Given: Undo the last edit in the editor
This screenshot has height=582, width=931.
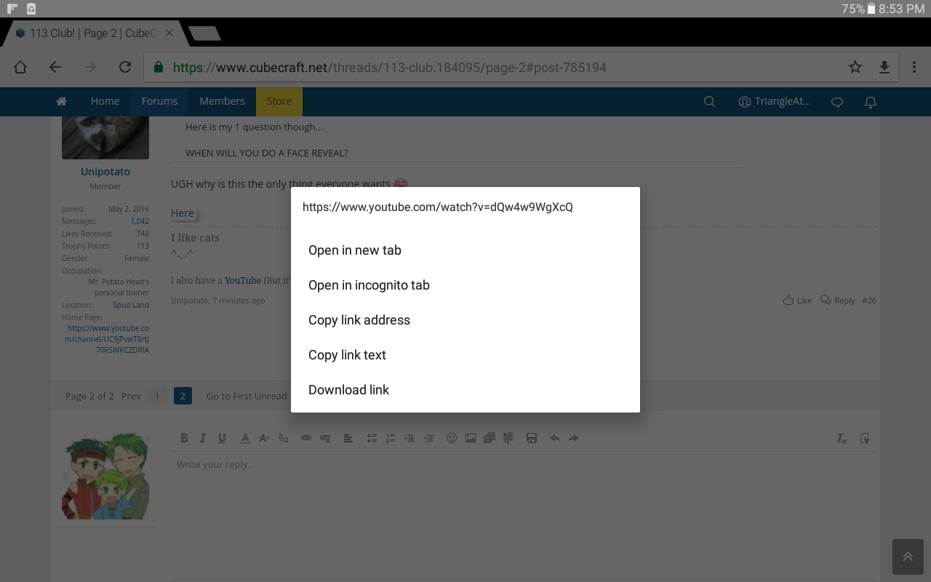Looking at the screenshot, I should tap(555, 438).
